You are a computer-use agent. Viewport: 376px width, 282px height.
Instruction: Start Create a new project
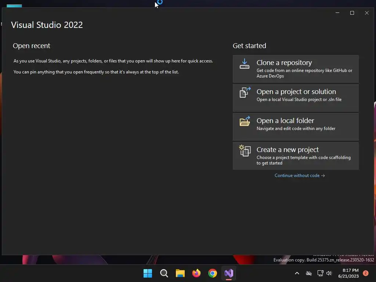pos(296,156)
